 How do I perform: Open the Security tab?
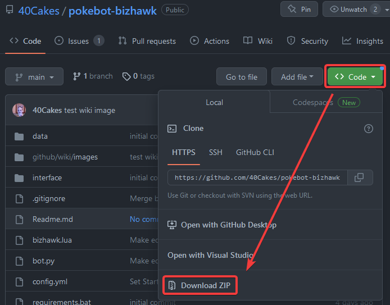(x=307, y=41)
